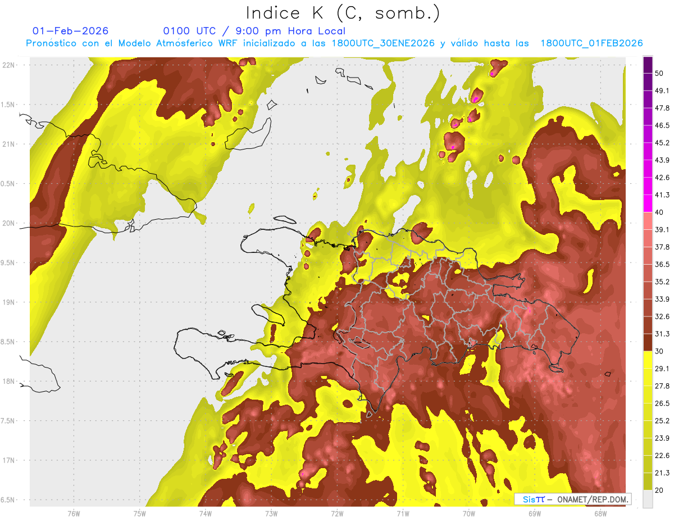Screen dimensions: 674x521
Task: Click the 'Indice K (C, somb.)' title
Action: tap(343, 13)
